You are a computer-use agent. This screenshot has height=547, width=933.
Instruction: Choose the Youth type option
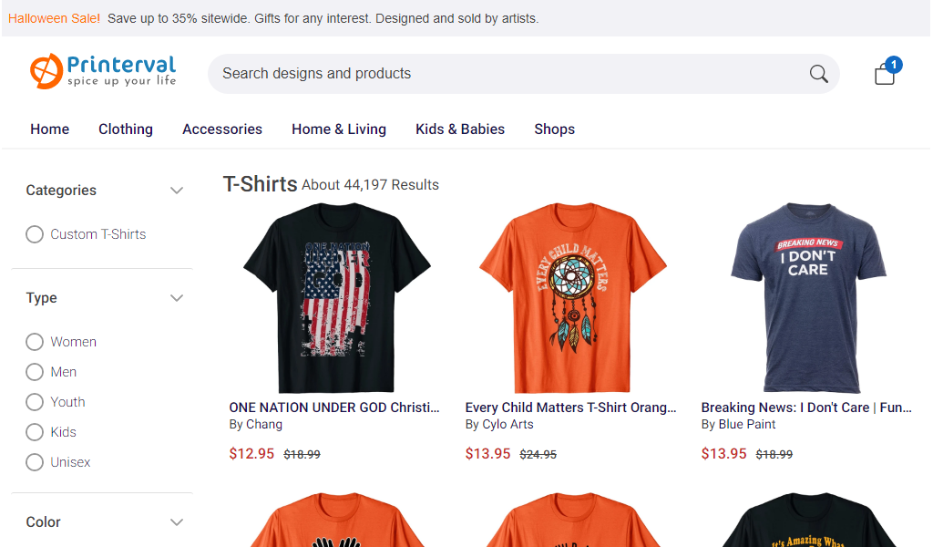35,402
